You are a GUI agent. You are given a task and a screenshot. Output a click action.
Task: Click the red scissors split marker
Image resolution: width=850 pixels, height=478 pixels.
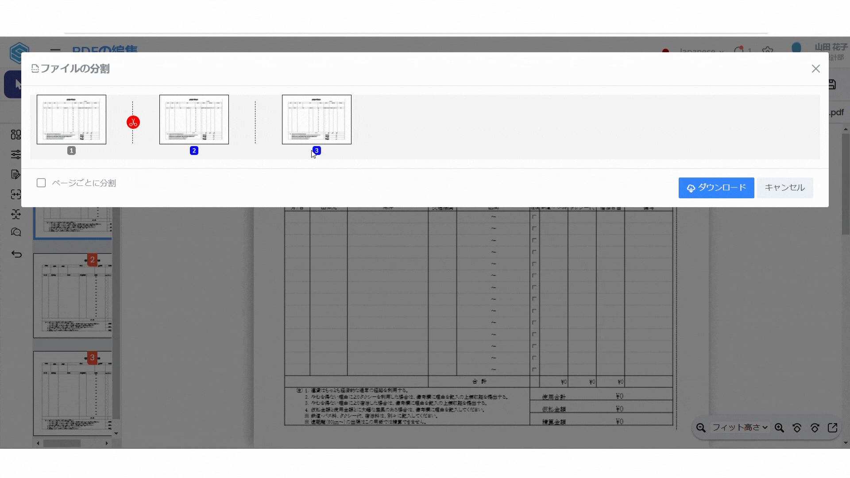tap(133, 122)
